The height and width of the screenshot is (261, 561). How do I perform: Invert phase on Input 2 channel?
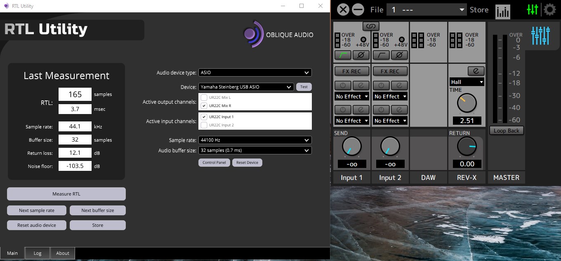(399, 54)
